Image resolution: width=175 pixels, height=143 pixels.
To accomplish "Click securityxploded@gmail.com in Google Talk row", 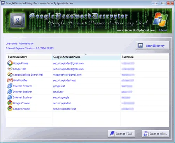I will pos(68,69).
